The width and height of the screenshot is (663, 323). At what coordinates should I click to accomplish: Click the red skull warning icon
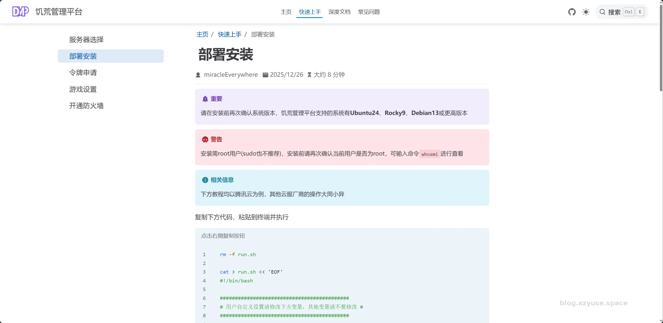(x=205, y=140)
